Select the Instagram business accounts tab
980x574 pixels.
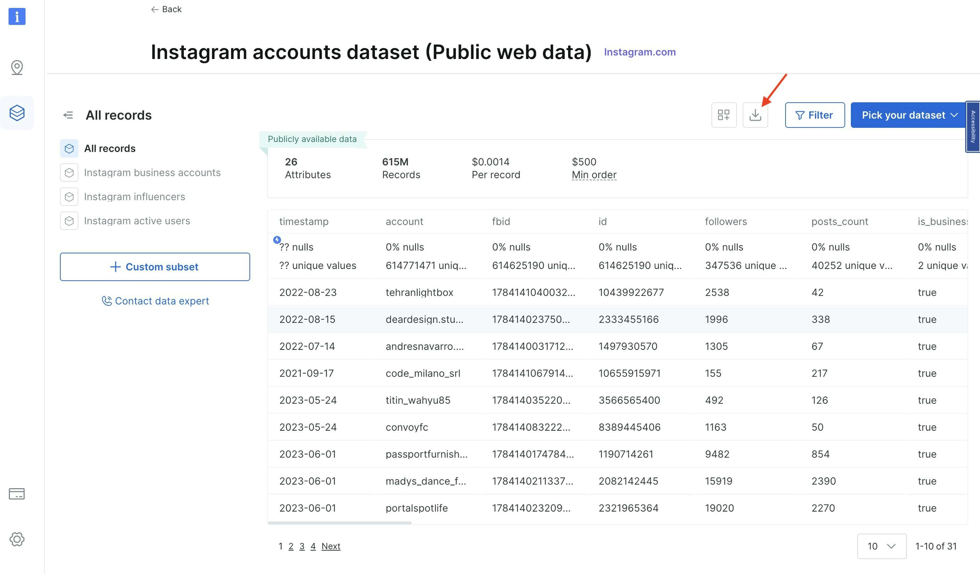coord(152,171)
